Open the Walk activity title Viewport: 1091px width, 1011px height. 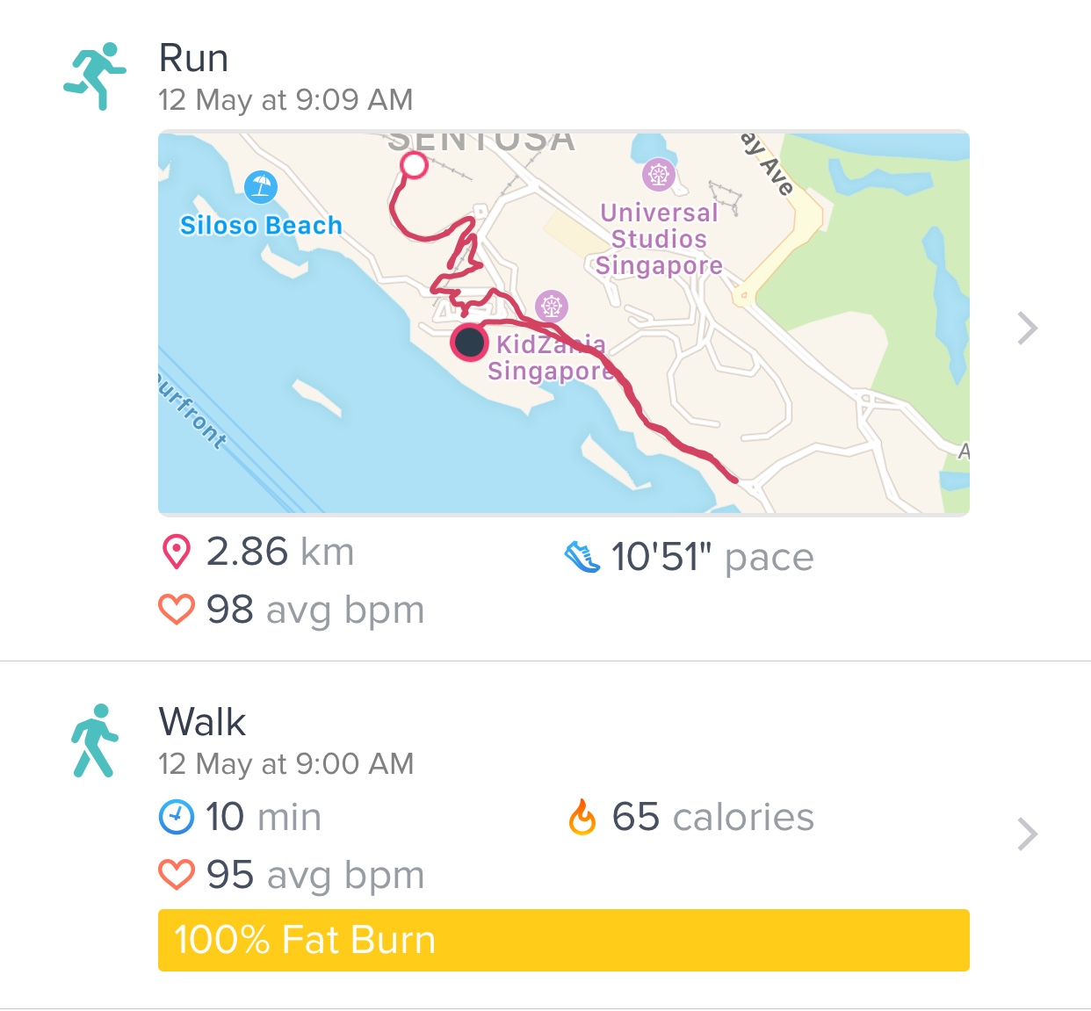202,722
